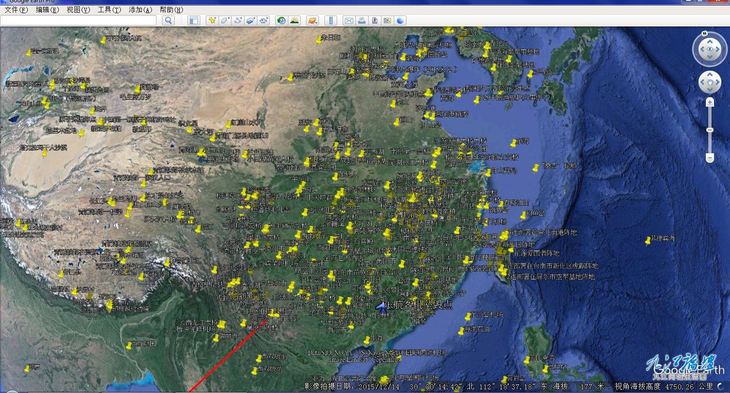
Task: Click the 929中国渔船起火事件 label
Action: (x=511, y=98)
